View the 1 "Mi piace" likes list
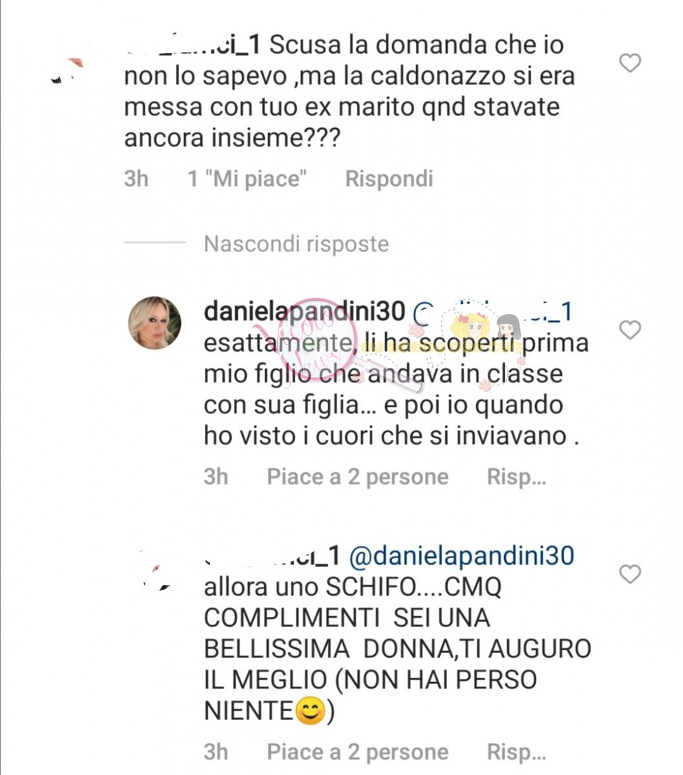683x775 pixels. [x=247, y=178]
